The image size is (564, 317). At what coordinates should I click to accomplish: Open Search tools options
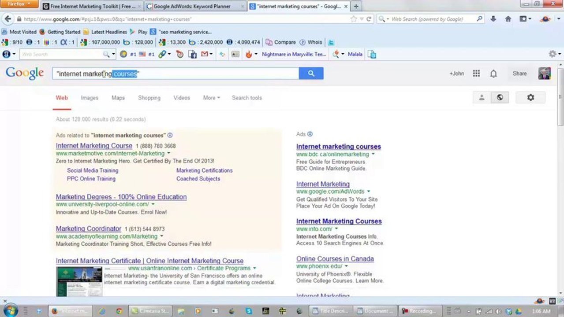[x=247, y=98]
